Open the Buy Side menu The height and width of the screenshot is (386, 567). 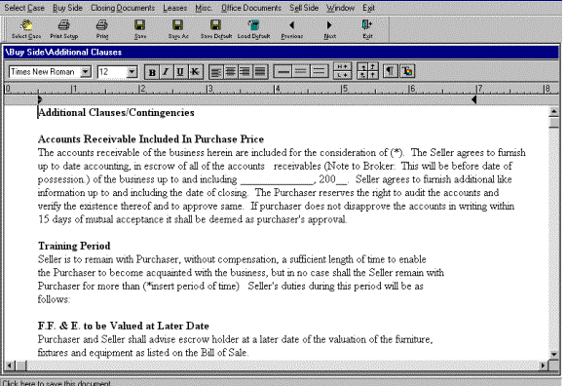(x=67, y=8)
